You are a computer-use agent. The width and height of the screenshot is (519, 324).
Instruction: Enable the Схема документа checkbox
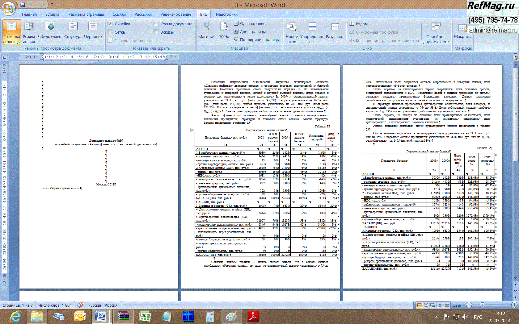tap(156, 24)
